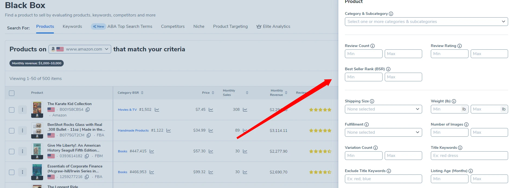Click the Movies & TV category link
This screenshot has width=510, height=188.
click(x=127, y=110)
